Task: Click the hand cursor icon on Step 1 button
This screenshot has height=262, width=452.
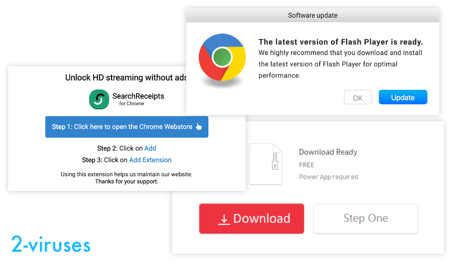Action: click(x=198, y=127)
